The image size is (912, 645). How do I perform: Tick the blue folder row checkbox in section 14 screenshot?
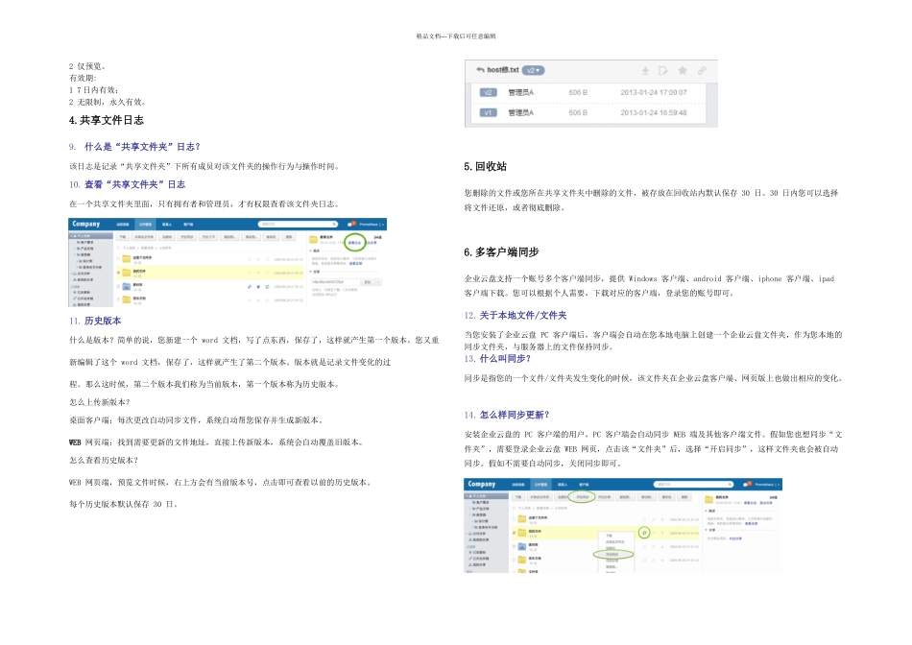point(515,547)
